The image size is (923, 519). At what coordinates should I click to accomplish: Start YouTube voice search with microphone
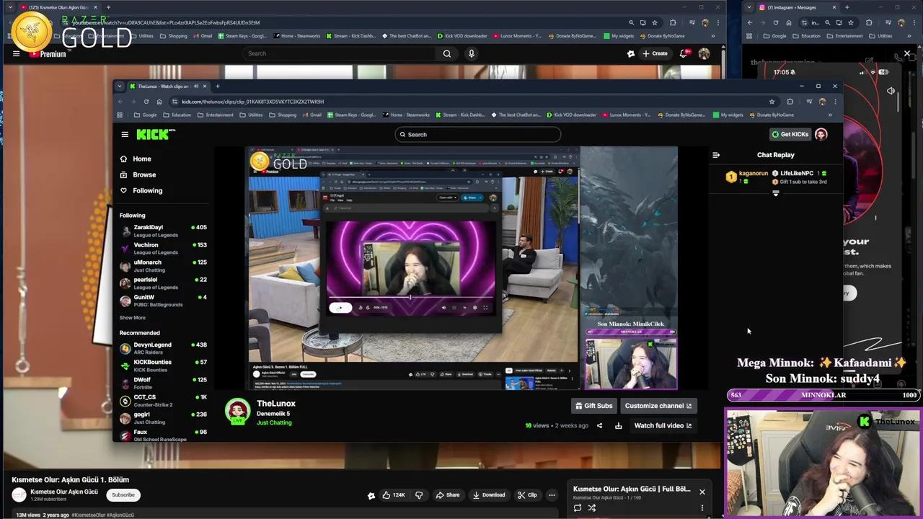click(471, 53)
